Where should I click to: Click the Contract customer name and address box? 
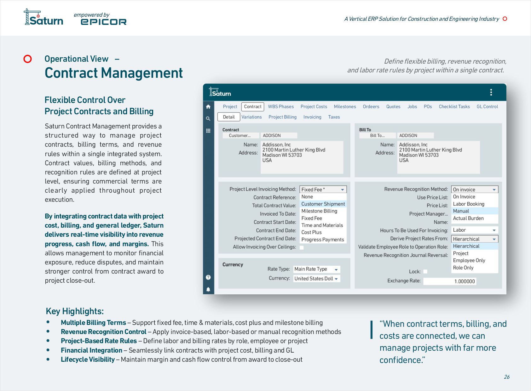click(x=302, y=157)
